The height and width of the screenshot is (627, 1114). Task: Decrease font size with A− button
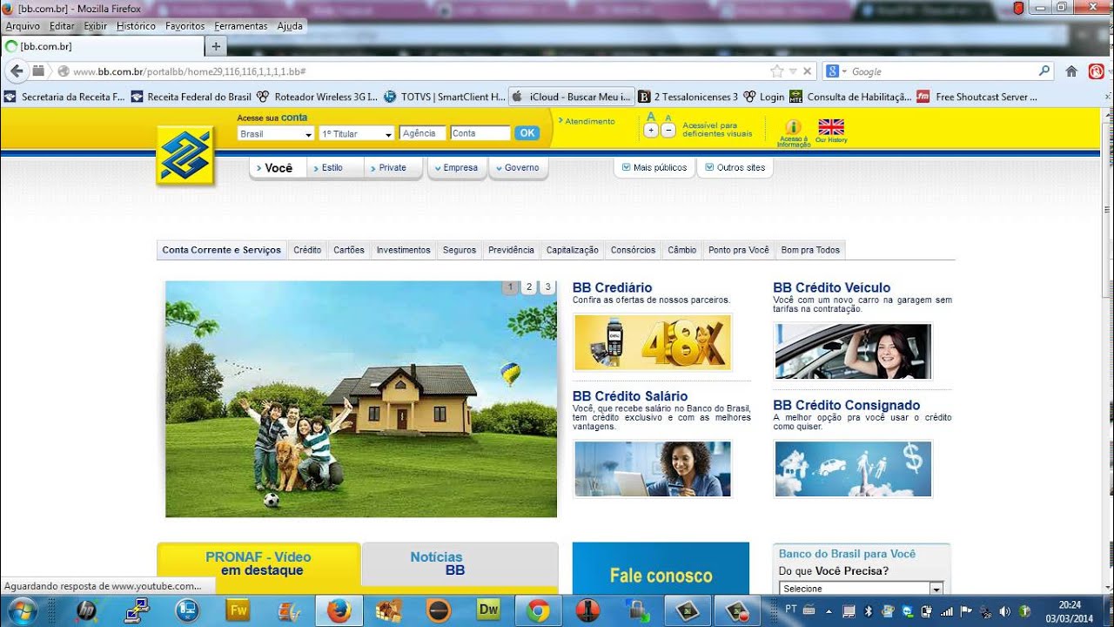[x=668, y=131]
